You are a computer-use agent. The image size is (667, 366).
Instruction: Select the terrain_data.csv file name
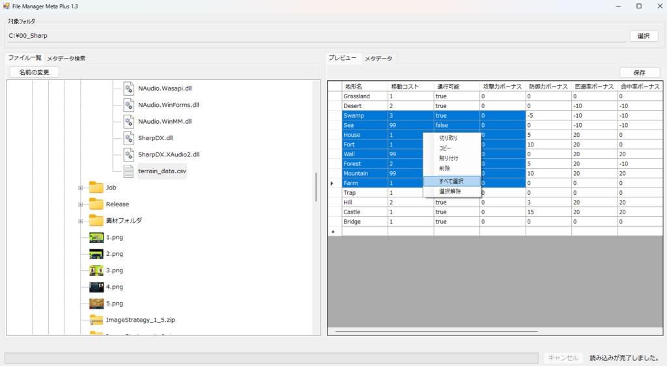[x=162, y=171]
